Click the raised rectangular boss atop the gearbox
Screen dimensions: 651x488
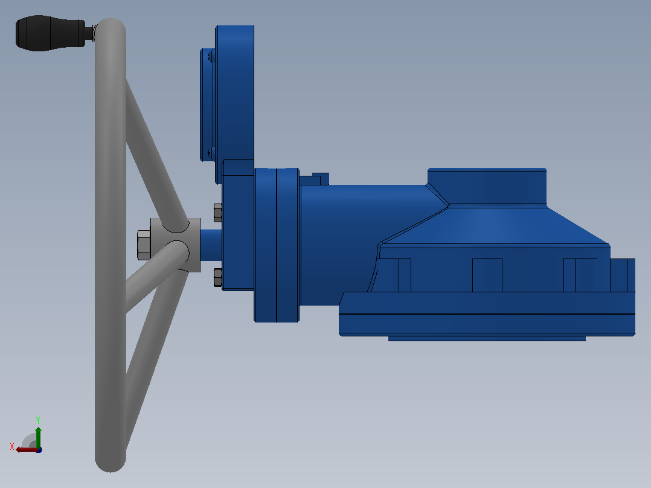coord(487,186)
